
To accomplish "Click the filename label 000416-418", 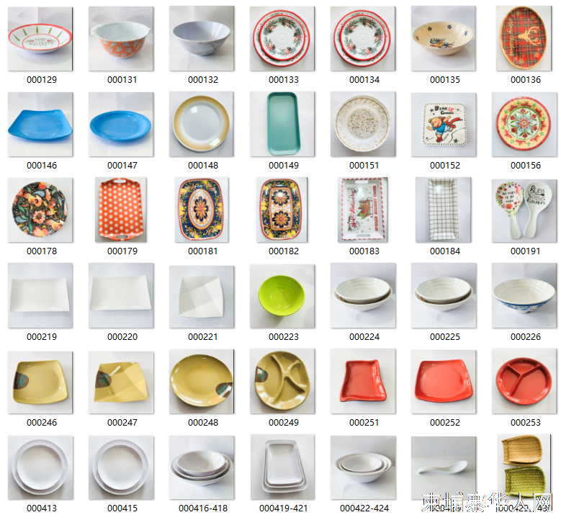I will (203, 508).
